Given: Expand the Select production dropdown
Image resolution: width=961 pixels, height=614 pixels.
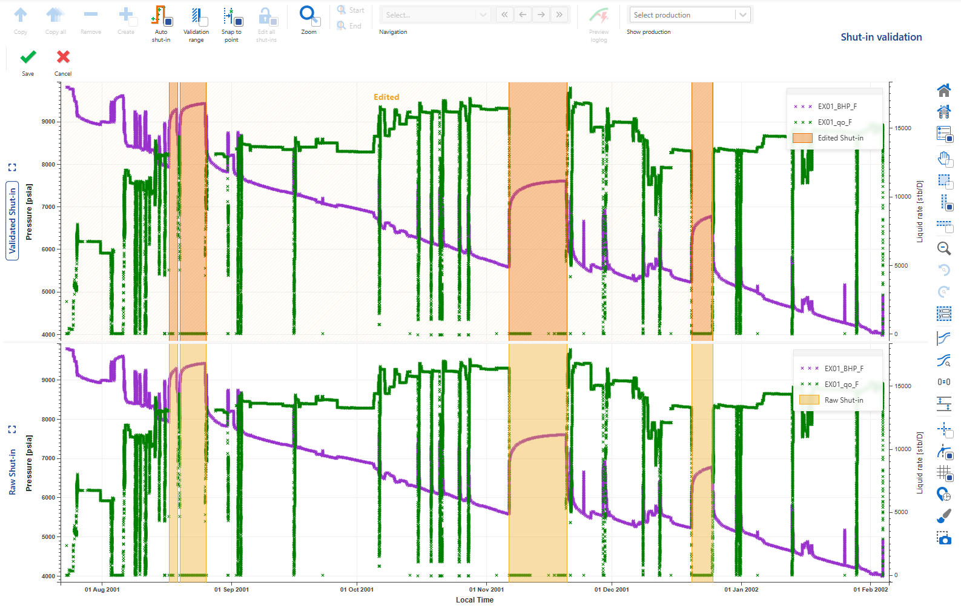Looking at the screenshot, I should (690, 15).
